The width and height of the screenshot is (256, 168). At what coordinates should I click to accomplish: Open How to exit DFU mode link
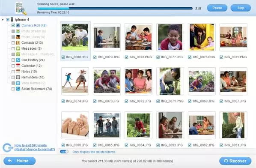pos(35,147)
